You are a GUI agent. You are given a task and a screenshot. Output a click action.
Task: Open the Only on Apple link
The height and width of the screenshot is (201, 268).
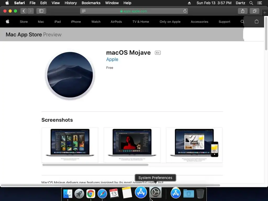[170, 22]
